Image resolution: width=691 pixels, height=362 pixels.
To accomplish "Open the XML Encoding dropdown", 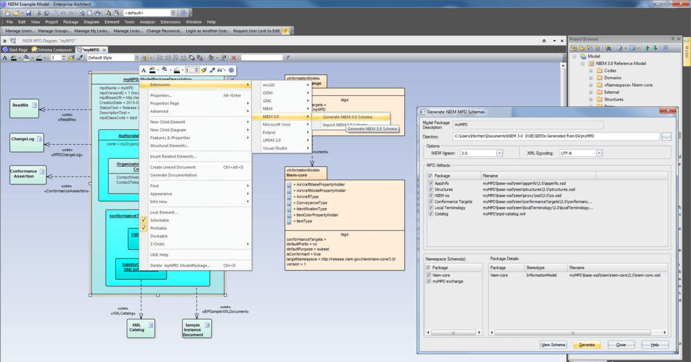I will click(599, 152).
